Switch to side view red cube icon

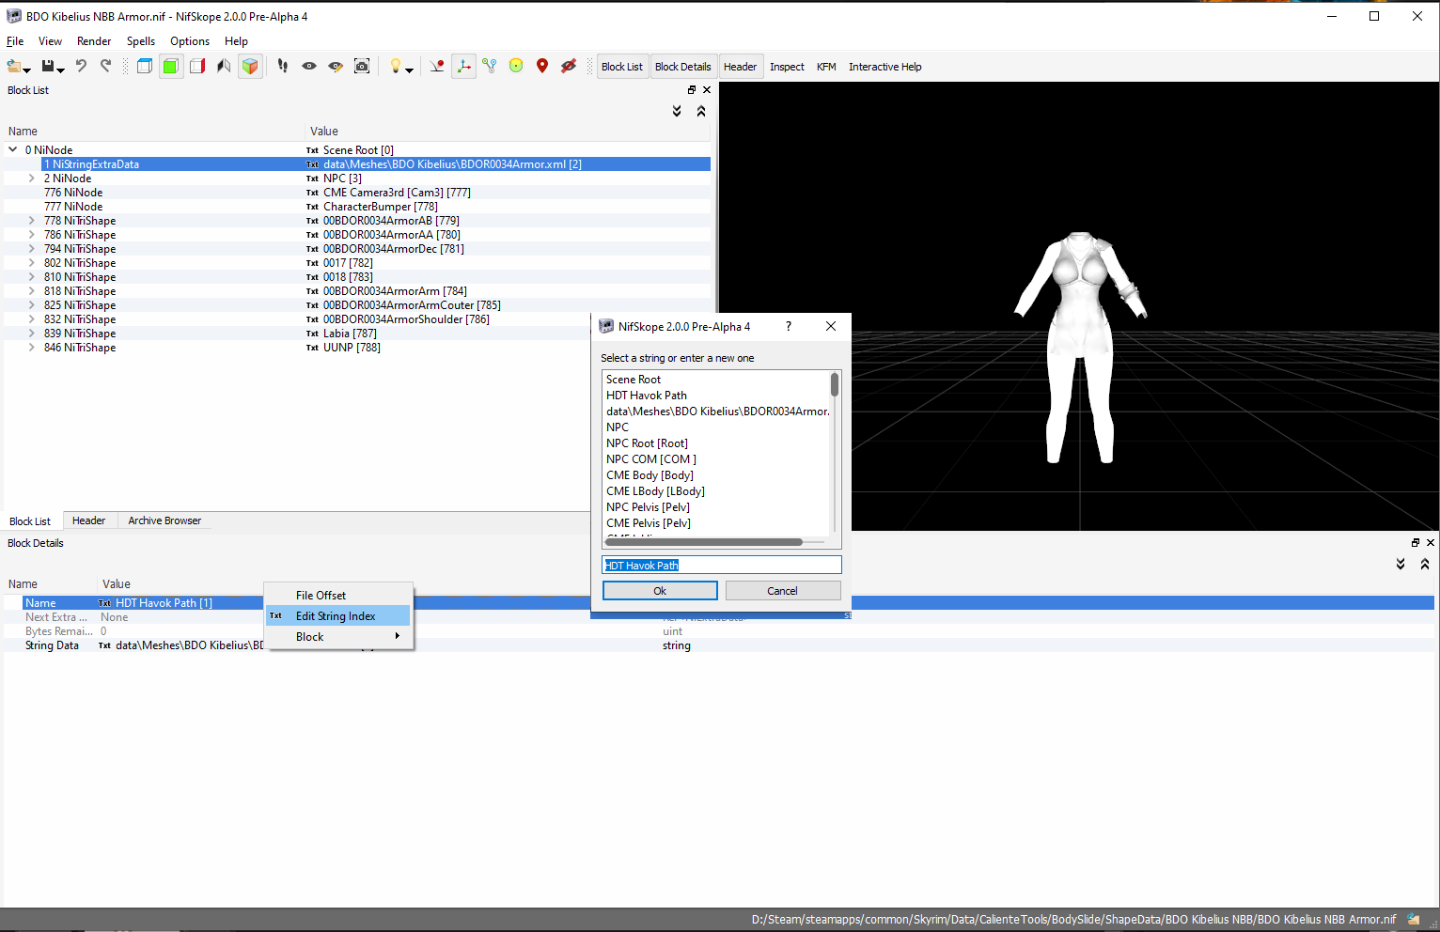click(197, 66)
